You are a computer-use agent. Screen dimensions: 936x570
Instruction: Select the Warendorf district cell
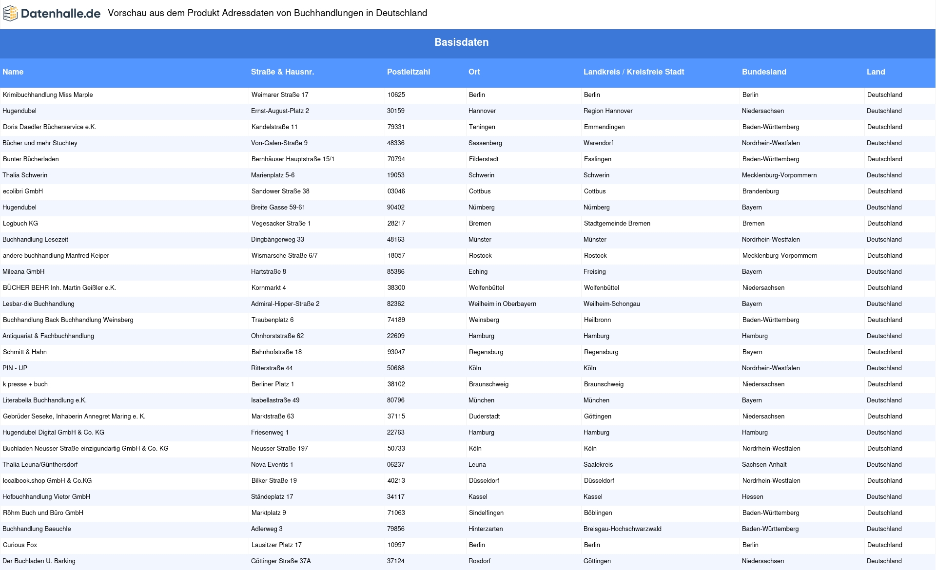598,143
